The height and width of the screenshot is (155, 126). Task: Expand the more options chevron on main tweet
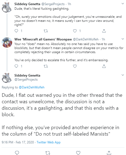(123, 75)
